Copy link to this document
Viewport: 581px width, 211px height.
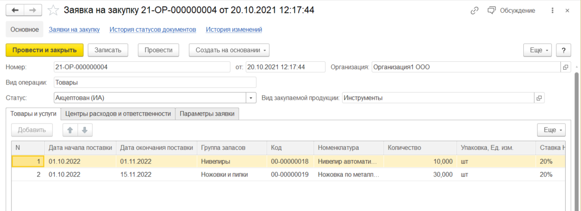pyautogui.click(x=475, y=10)
